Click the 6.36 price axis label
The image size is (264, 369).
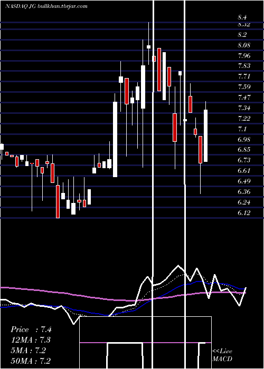click(244, 192)
